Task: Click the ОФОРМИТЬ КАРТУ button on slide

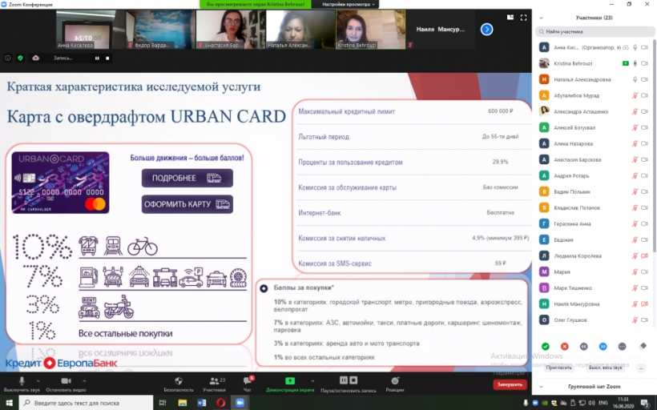Action: click(187, 204)
